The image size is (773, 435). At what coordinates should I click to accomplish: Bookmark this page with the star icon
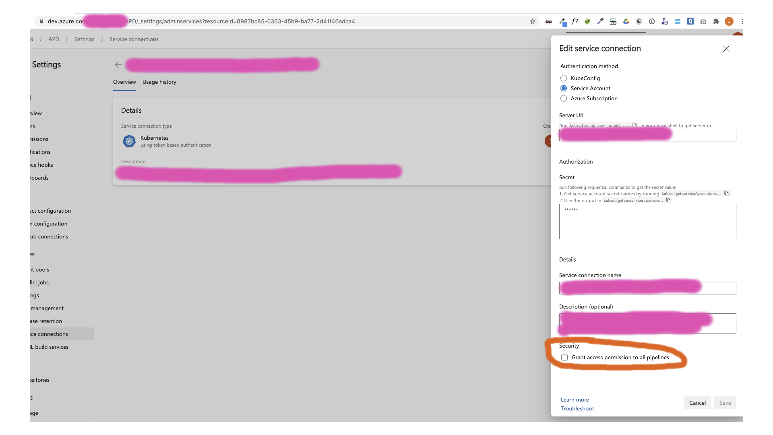(x=533, y=21)
